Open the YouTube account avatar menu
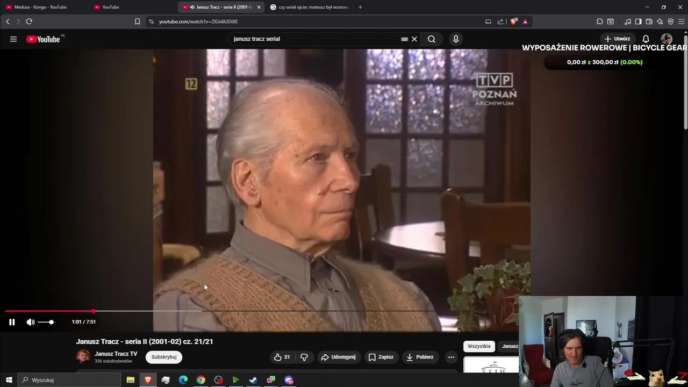The width and height of the screenshot is (688, 387). [x=666, y=39]
